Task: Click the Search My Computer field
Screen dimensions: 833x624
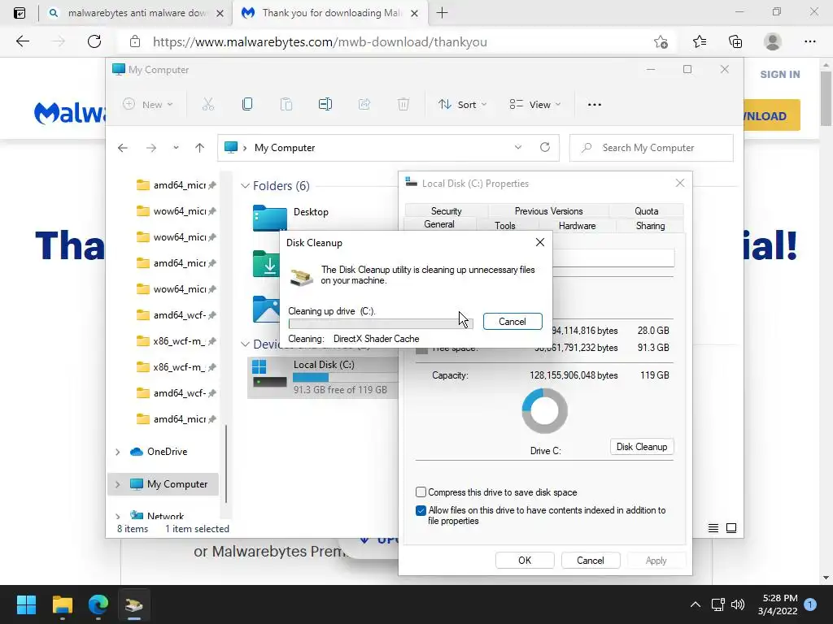Action: tap(652, 148)
